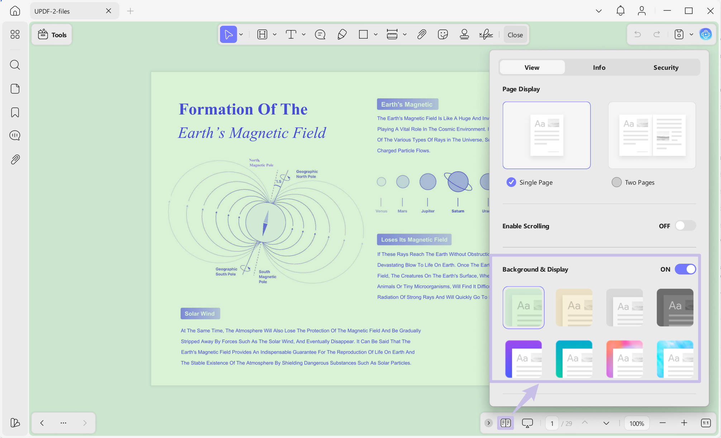721x438 pixels.
Task: Open bookmarks panel in left sidebar
Action: [15, 112]
